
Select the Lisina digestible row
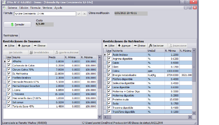tap(148, 87)
